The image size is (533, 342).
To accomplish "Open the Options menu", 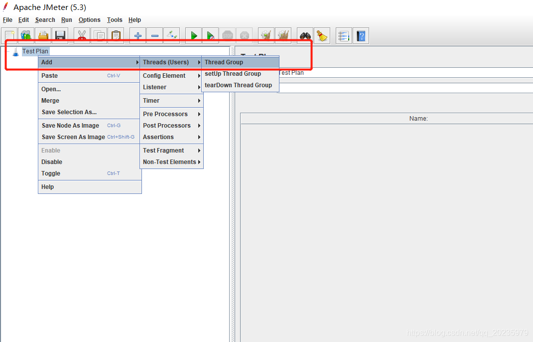I will (x=89, y=20).
